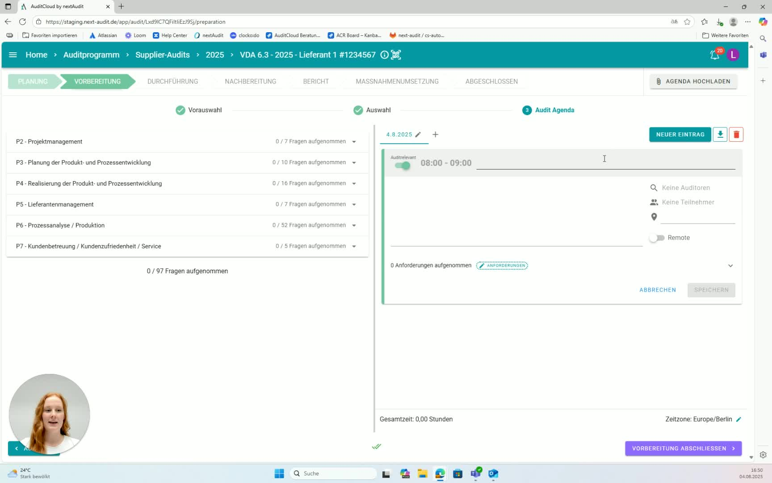Expand P6 - Prozessanalyse / Produktion
The width and height of the screenshot is (772, 483).
tap(354, 225)
